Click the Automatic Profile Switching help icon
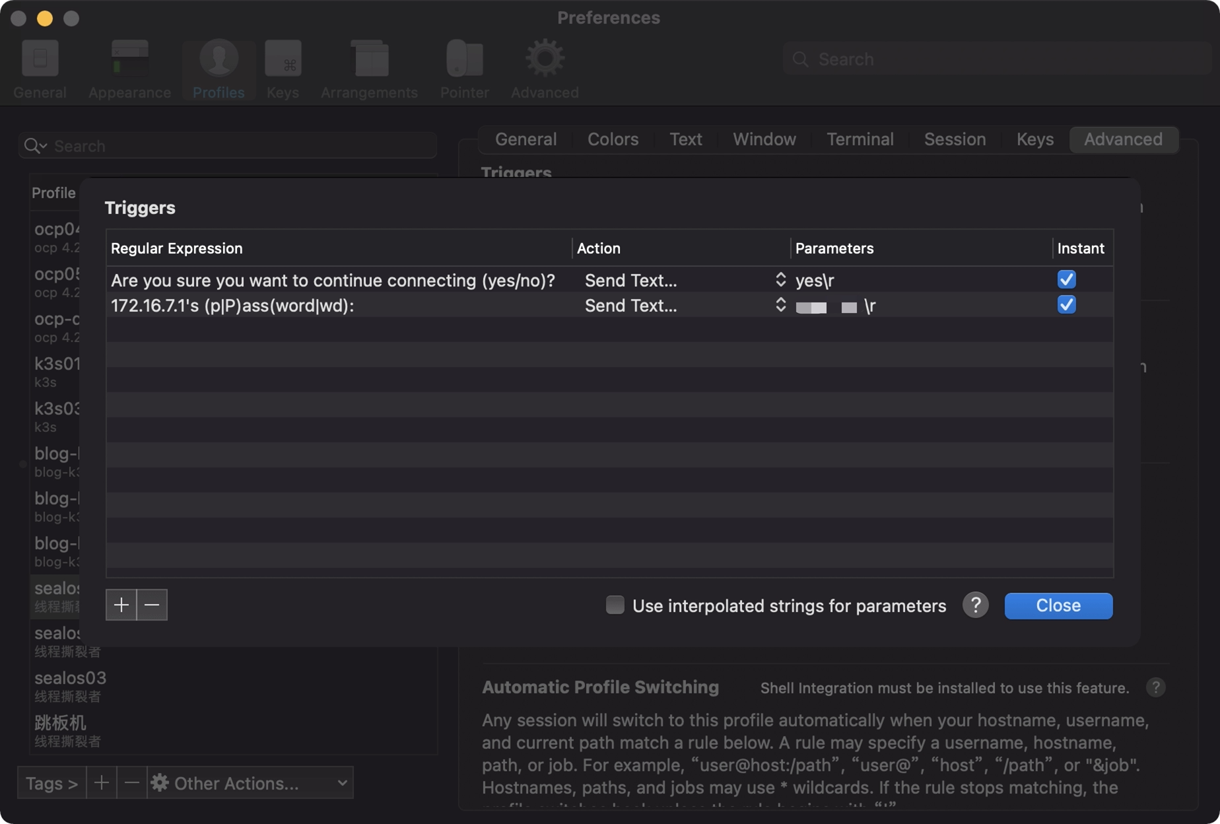This screenshot has width=1220, height=824. [x=1155, y=687]
